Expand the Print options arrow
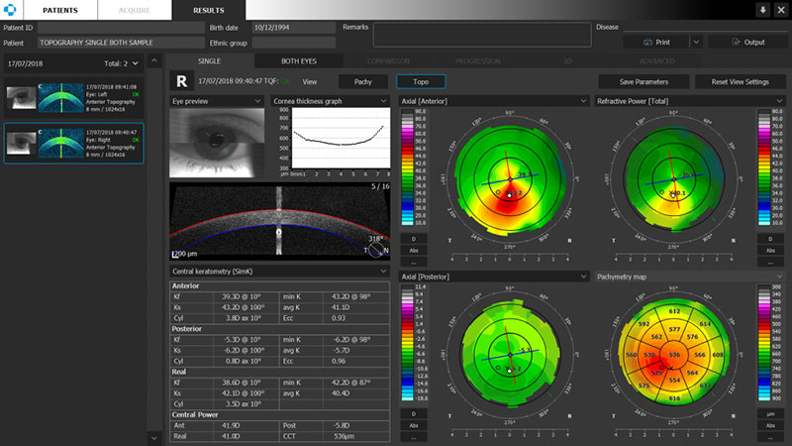Image resolution: width=792 pixels, height=446 pixels. 696,43
